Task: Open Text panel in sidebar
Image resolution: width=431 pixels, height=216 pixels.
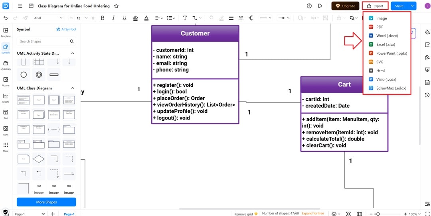Action: pyautogui.click(x=6, y=114)
